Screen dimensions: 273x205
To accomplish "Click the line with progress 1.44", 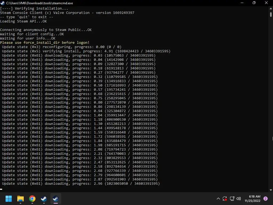I will coord(80,128).
